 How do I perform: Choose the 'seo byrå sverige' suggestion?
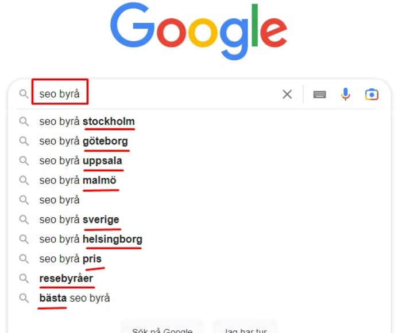pyautogui.click(x=79, y=220)
